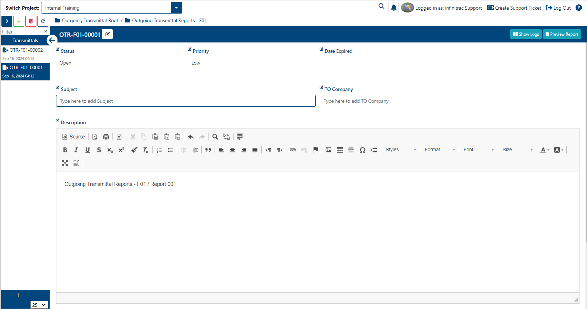Expand the sidebar with chevron button

7,21
